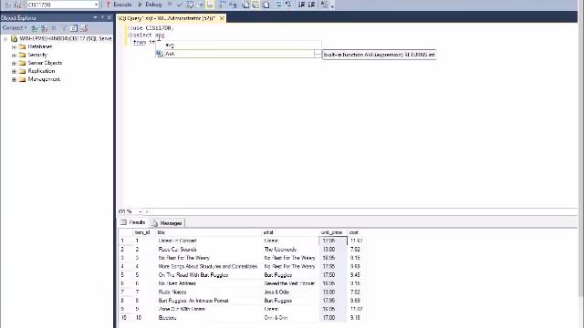Select row header number 1 in results
The width and height of the screenshot is (584, 328).
tap(126, 241)
